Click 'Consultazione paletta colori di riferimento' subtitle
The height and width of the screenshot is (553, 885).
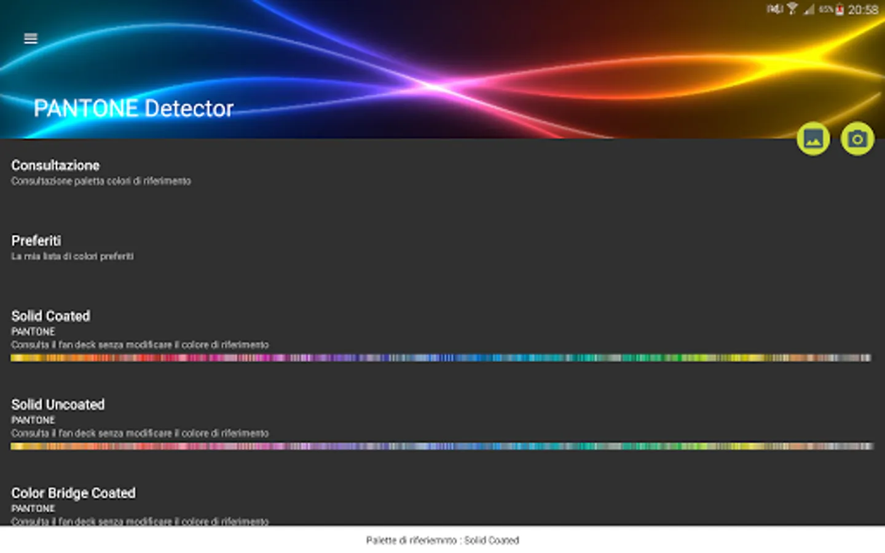[x=101, y=181]
